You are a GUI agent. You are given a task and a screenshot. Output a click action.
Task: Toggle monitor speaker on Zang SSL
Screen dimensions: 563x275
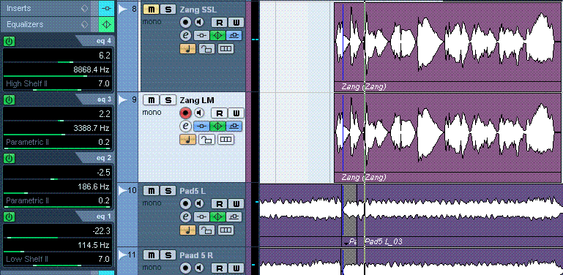(199, 22)
